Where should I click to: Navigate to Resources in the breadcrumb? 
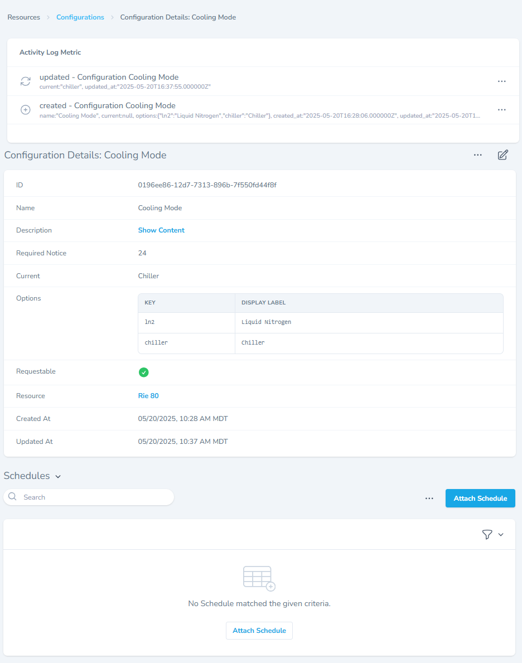pyautogui.click(x=23, y=17)
